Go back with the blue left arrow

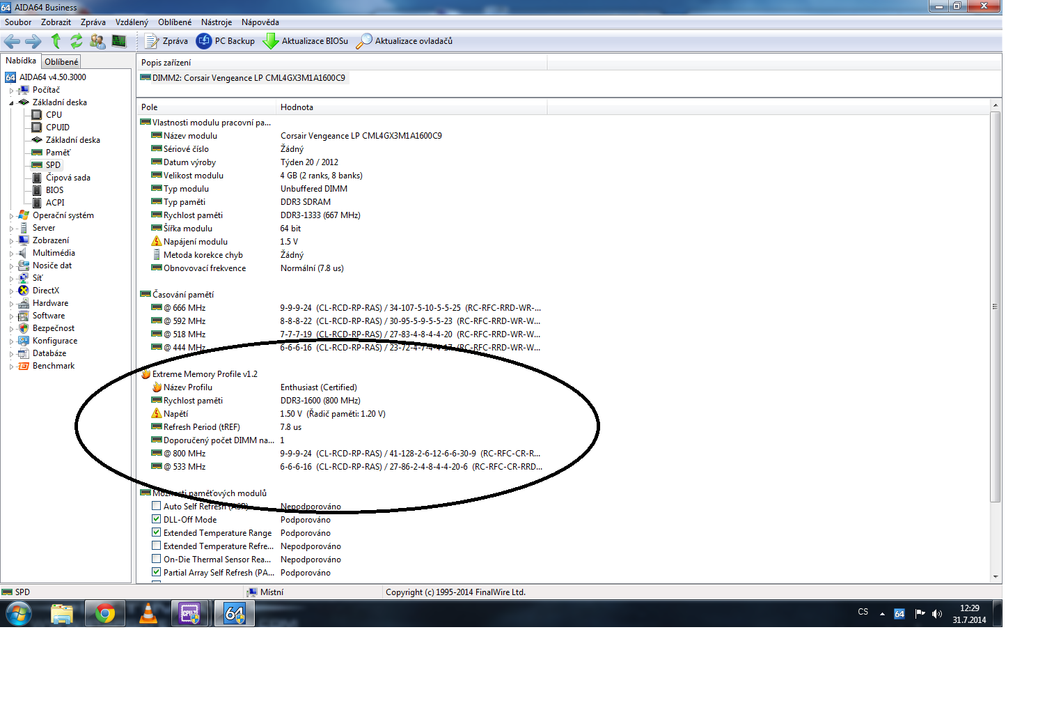12,41
